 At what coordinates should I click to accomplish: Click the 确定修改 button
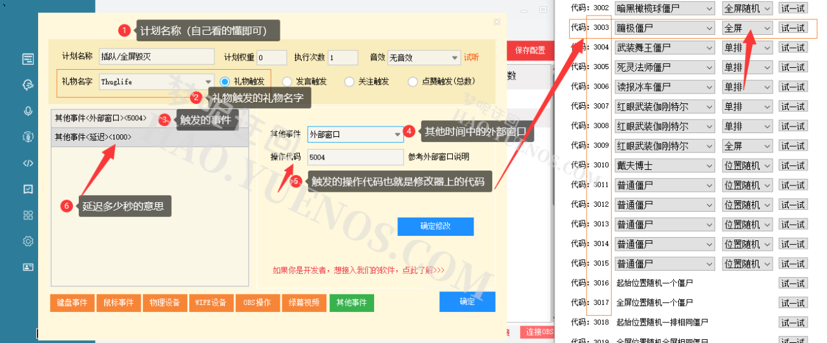click(x=435, y=226)
